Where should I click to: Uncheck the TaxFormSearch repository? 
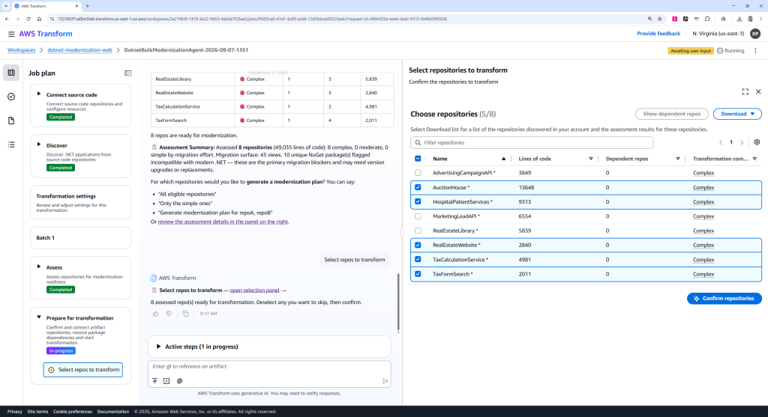[418, 274]
